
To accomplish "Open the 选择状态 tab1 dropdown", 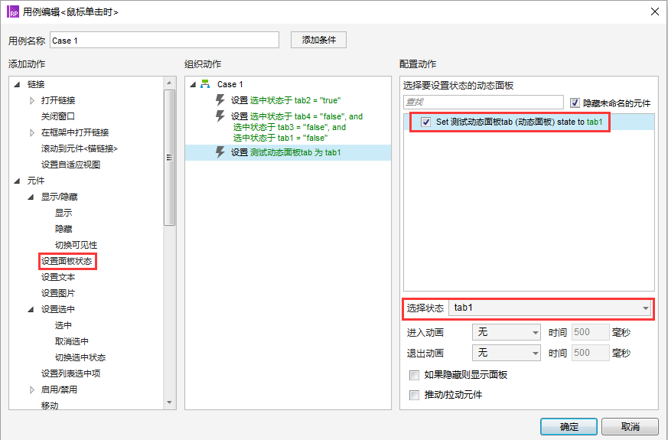I will [550, 308].
